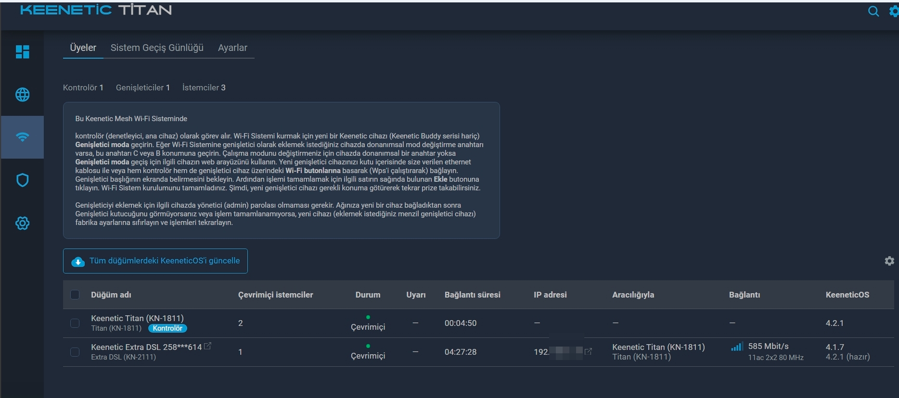Open the Security shield sidebar icon
Screen dimensions: 899x398
pos(23,180)
